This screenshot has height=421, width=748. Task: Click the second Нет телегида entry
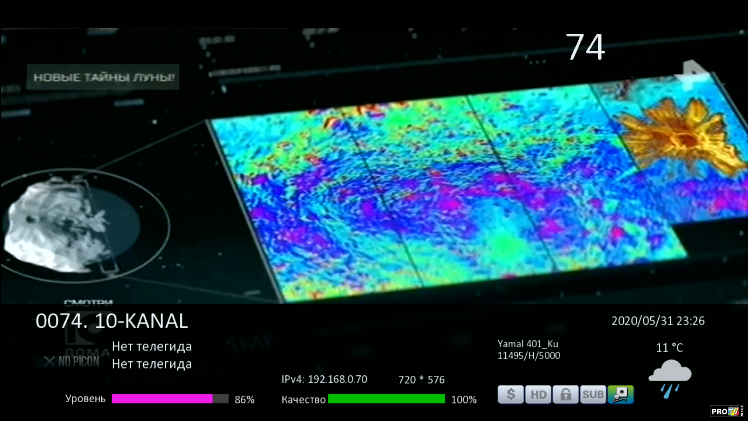coord(152,364)
